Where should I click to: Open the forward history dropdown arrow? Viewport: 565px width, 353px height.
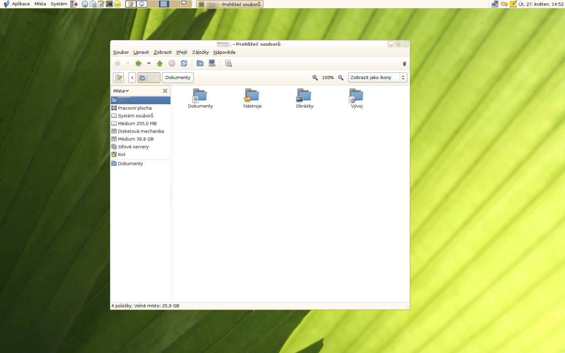149,64
